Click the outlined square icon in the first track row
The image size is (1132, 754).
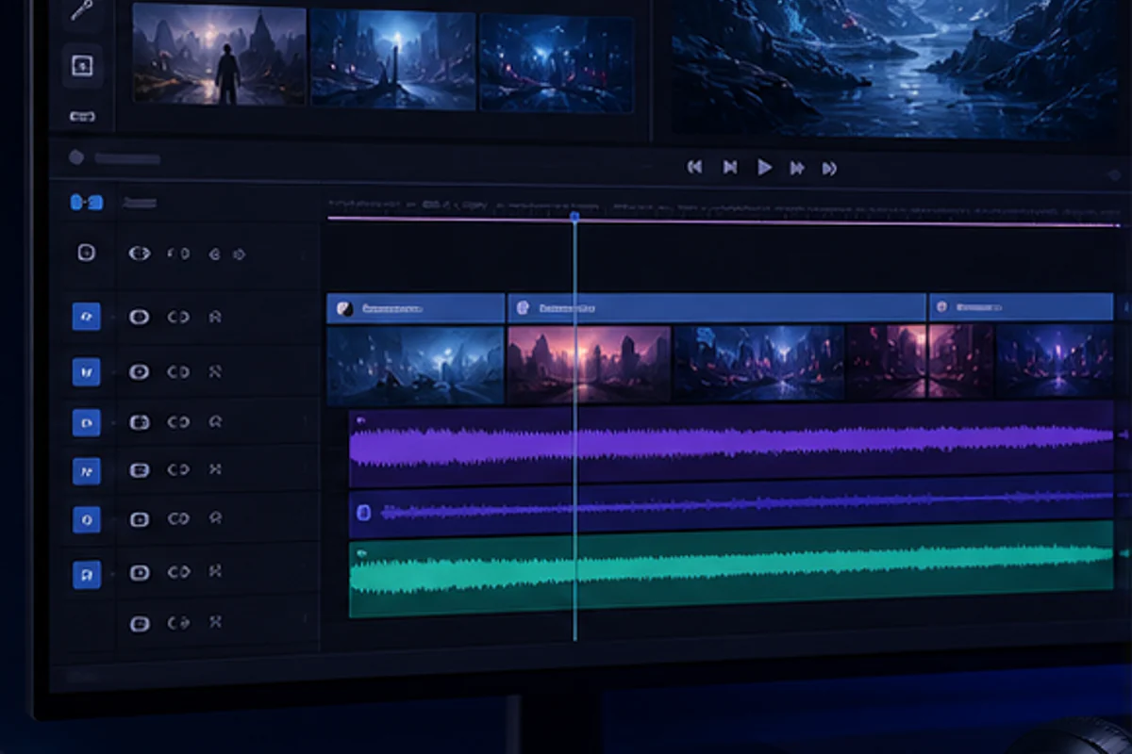(86, 253)
